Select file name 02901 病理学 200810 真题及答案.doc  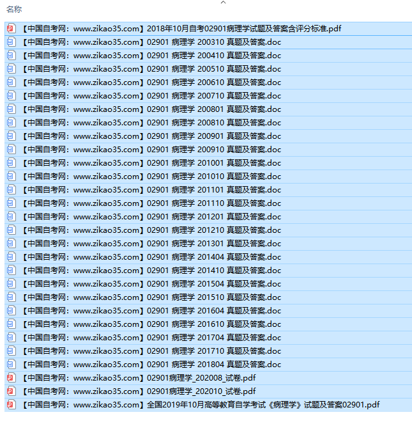coord(214,123)
